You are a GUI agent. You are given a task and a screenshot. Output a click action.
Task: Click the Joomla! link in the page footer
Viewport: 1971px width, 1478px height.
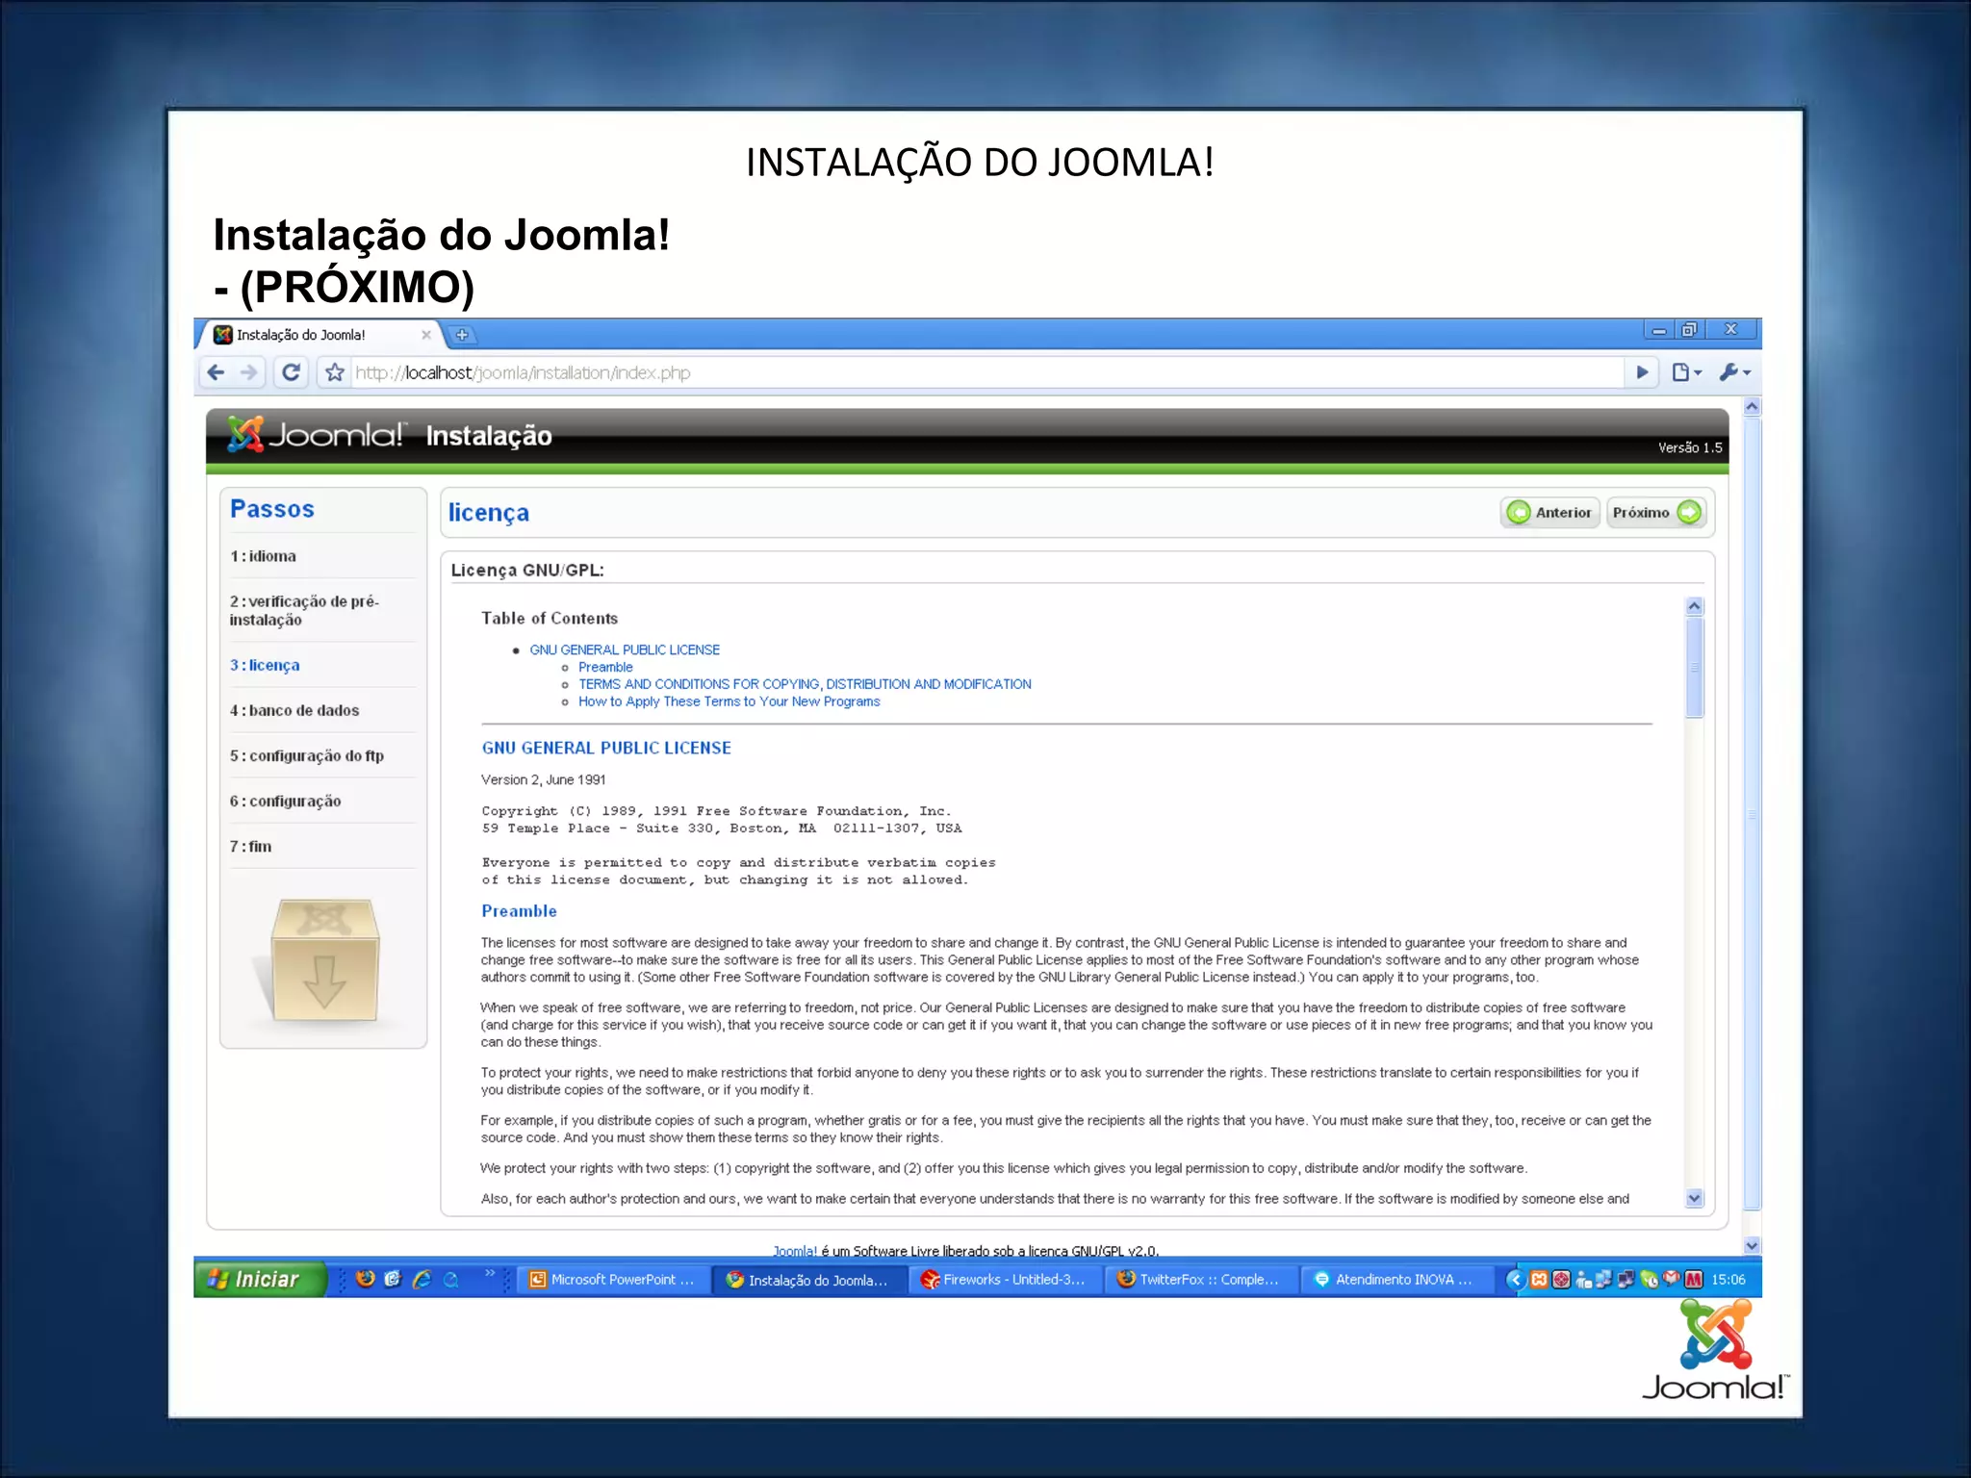[x=794, y=1251]
